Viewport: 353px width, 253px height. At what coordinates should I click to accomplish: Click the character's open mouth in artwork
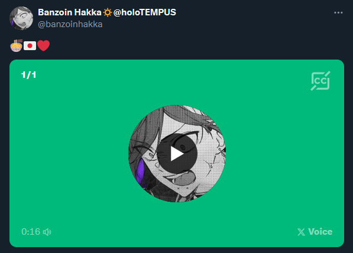tap(183, 179)
